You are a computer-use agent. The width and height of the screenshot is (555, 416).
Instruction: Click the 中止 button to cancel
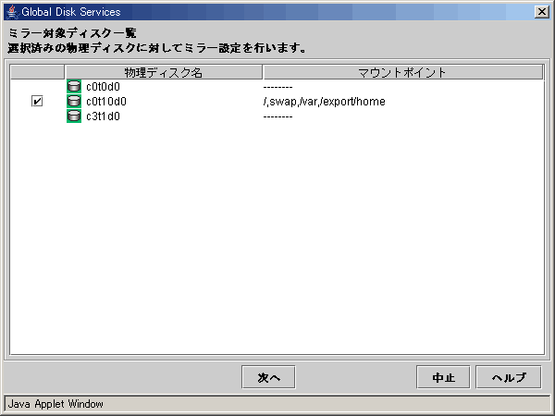coord(443,377)
